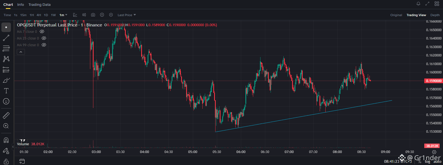The image size is (443, 165).
Task: Switch to the Info tab
Action: 20,4
